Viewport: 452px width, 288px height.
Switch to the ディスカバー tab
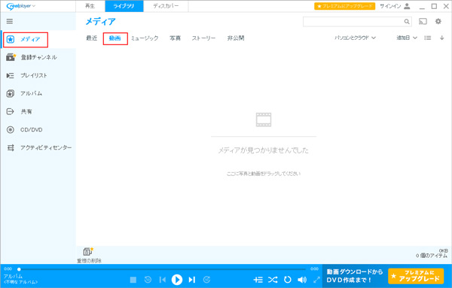coord(166,6)
